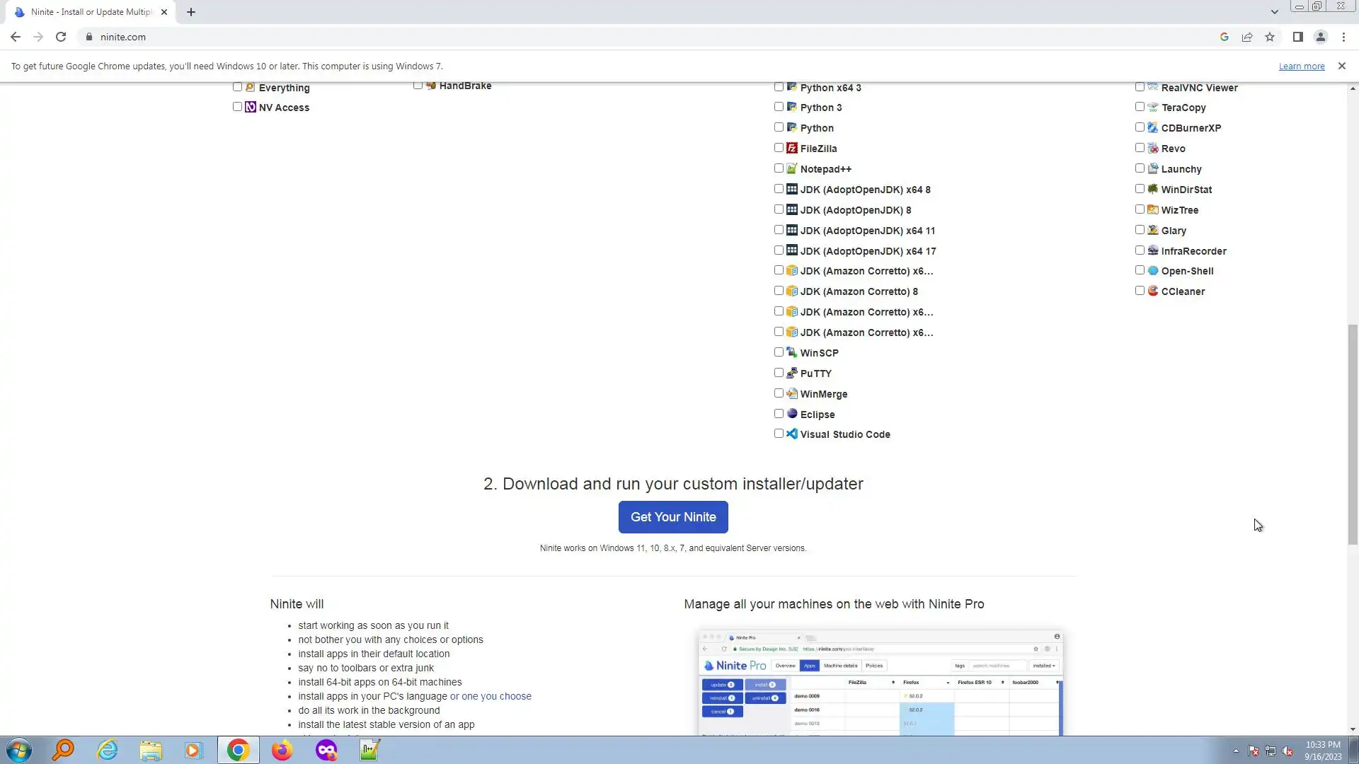Open the 'or one you choose' link
The image size is (1359, 764).
coord(491,696)
